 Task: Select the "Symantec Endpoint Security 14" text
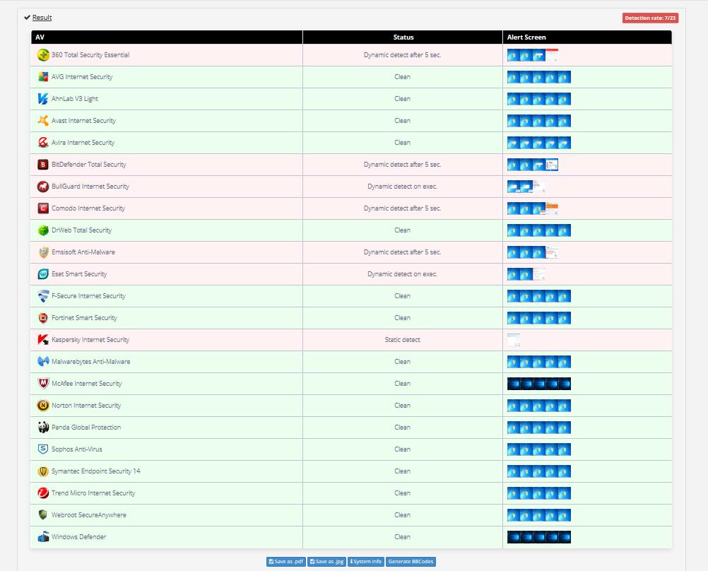[x=95, y=471]
